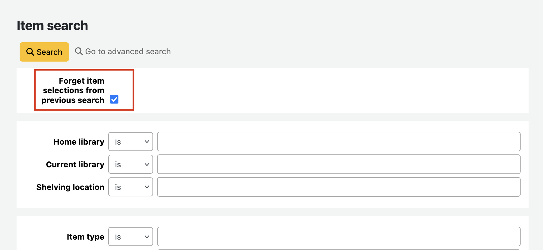Image resolution: width=543 pixels, height=250 pixels.
Task: Click the Item search page heading
Action: pyautogui.click(x=52, y=26)
